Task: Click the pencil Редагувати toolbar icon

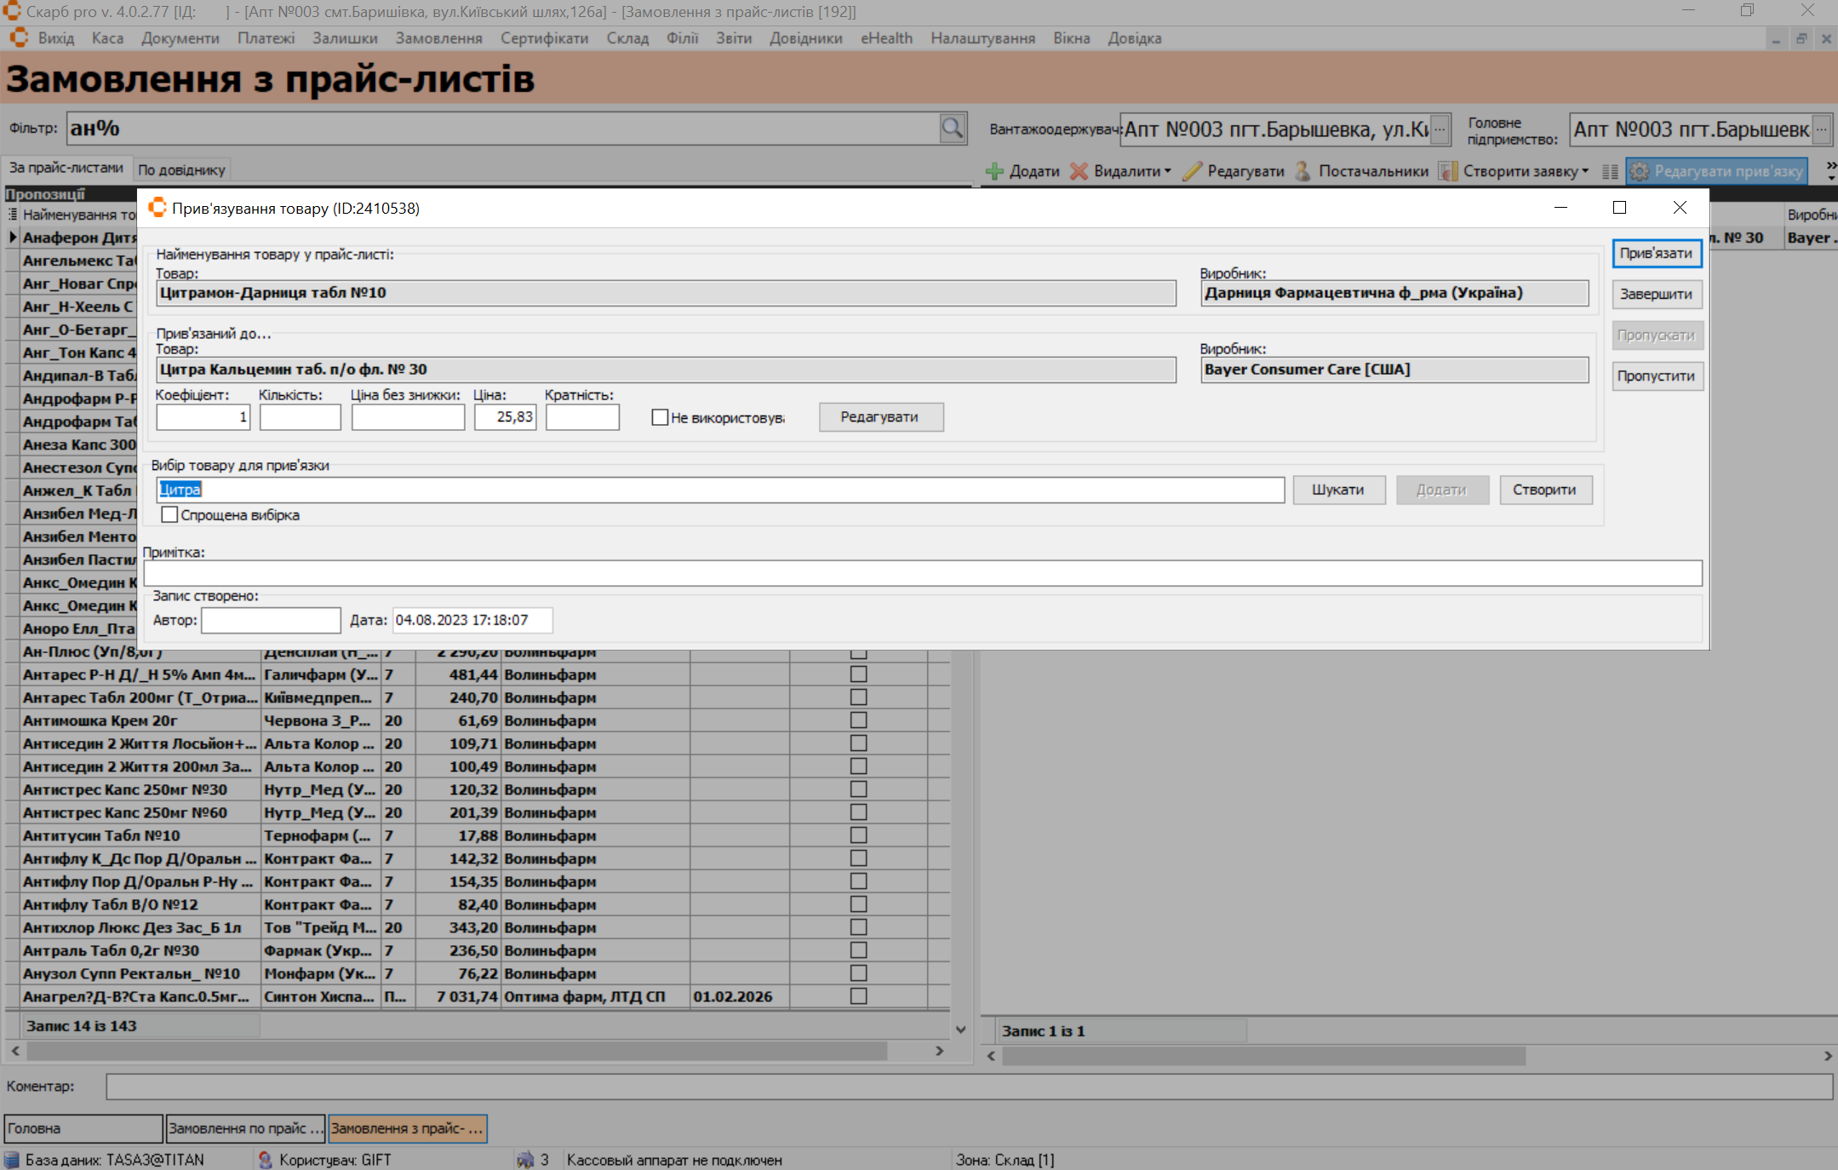Action: tap(1192, 171)
